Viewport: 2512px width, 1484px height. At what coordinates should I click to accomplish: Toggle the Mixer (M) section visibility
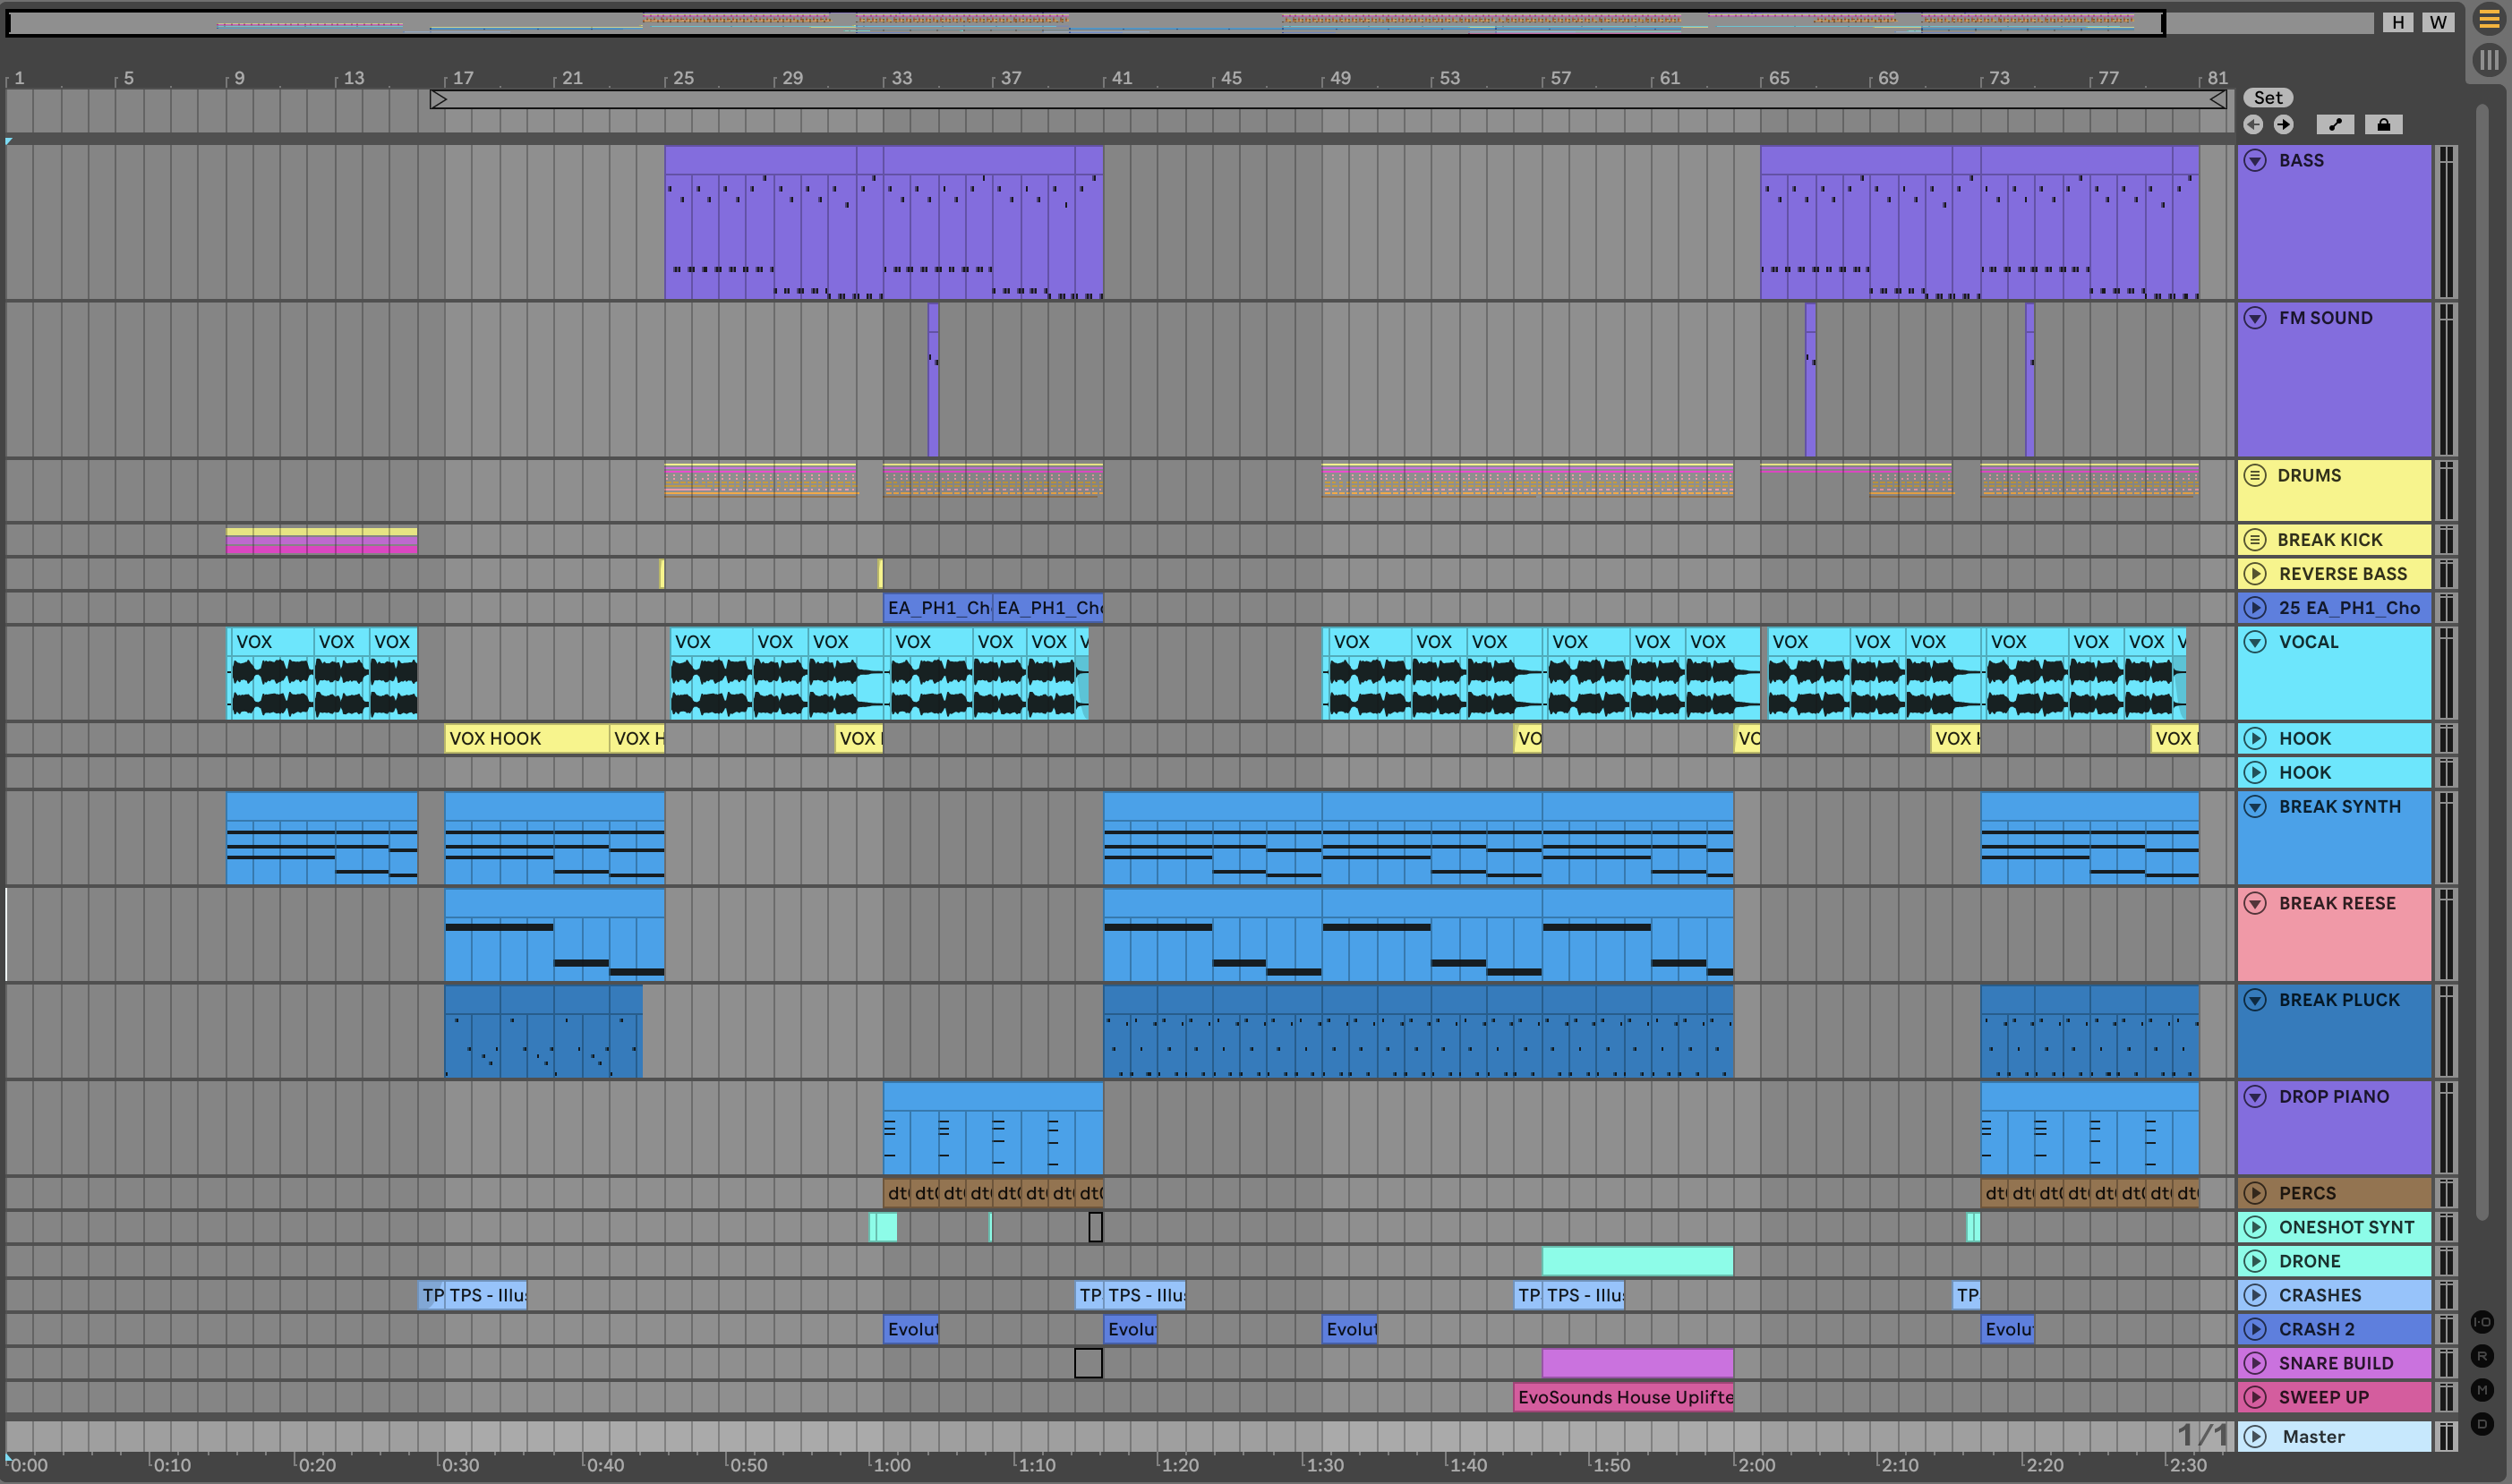[2482, 1390]
